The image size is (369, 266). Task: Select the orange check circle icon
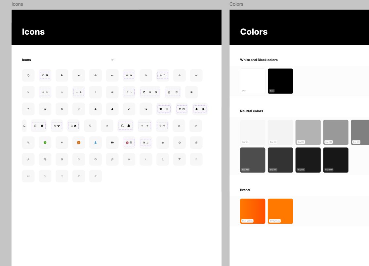click(79, 142)
